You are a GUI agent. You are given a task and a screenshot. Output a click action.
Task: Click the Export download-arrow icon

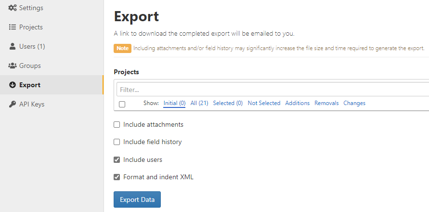click(x=13, y=85)
